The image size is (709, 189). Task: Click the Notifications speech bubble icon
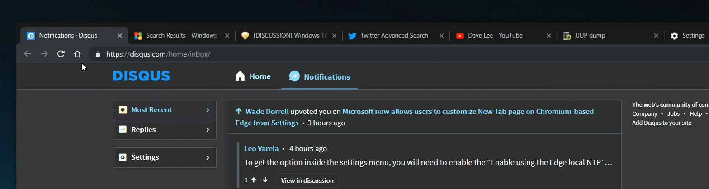pos(294,76)
